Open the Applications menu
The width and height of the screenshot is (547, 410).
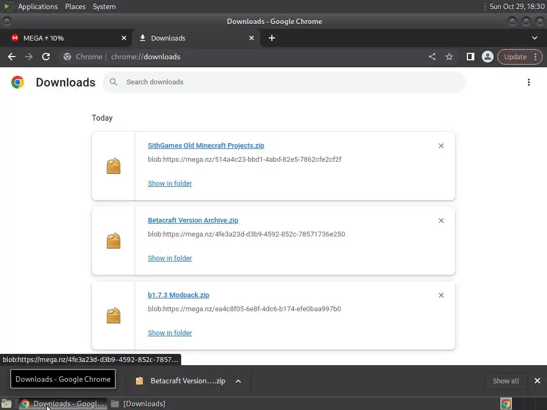point(38,6)
